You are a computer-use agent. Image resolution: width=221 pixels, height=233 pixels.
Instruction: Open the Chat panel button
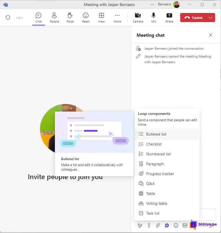[39, 18]
